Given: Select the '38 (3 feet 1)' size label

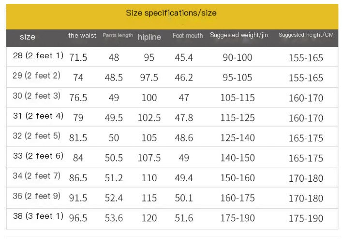Looking at the screenshot, I should [38, 216].
